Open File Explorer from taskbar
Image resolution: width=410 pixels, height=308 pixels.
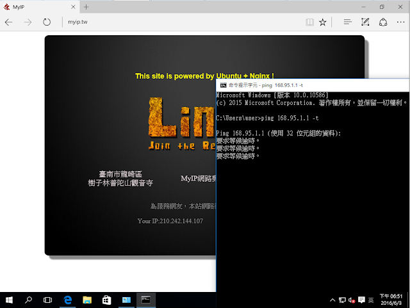tap(87, 300)
